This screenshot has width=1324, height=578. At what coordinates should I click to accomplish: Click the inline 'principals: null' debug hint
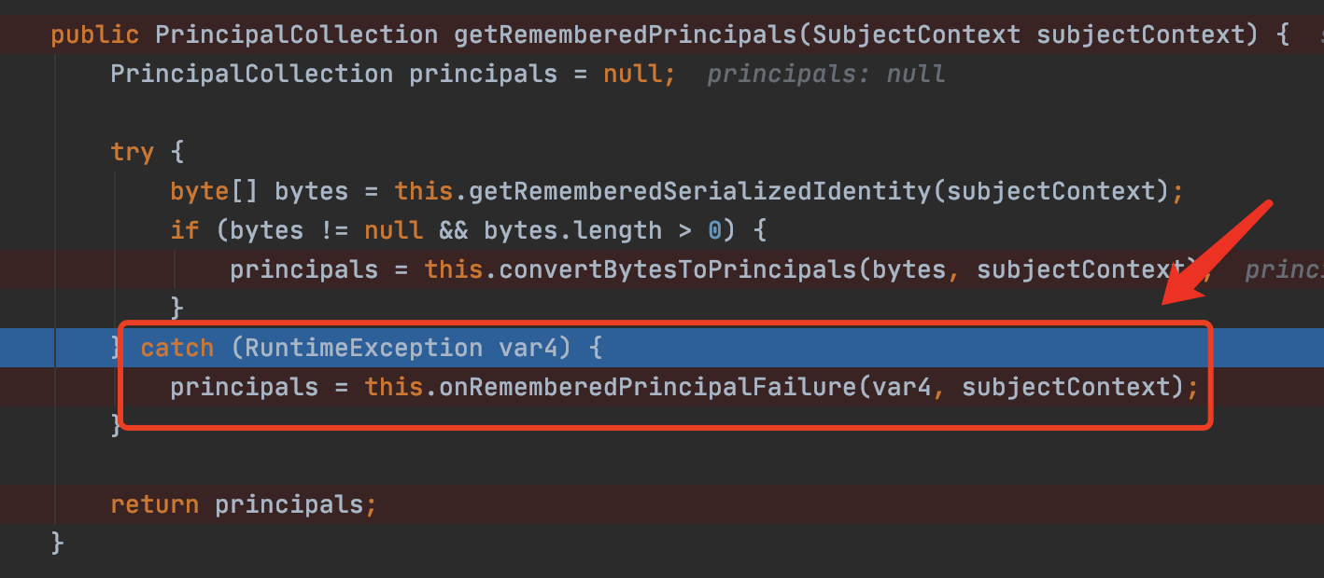pos(825,75)
